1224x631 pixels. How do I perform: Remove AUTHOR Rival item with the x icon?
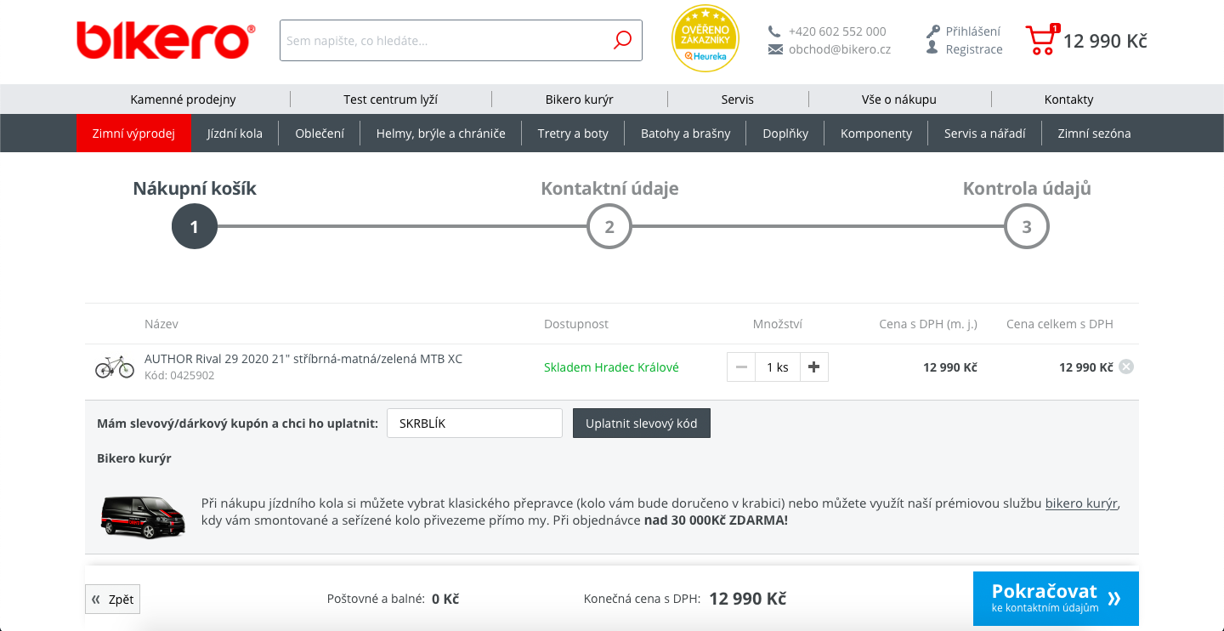click(1126, 367)
